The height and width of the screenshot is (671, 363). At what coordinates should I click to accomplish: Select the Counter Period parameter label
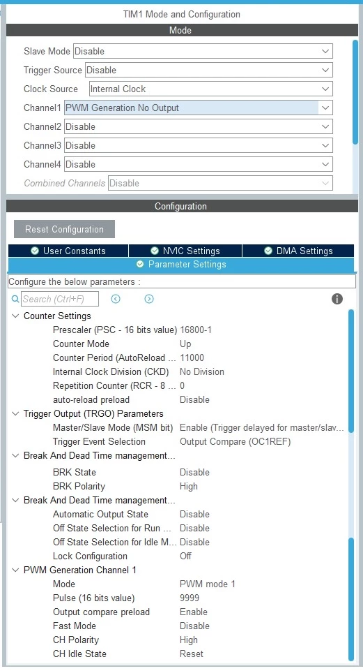[x=114, y=357]
